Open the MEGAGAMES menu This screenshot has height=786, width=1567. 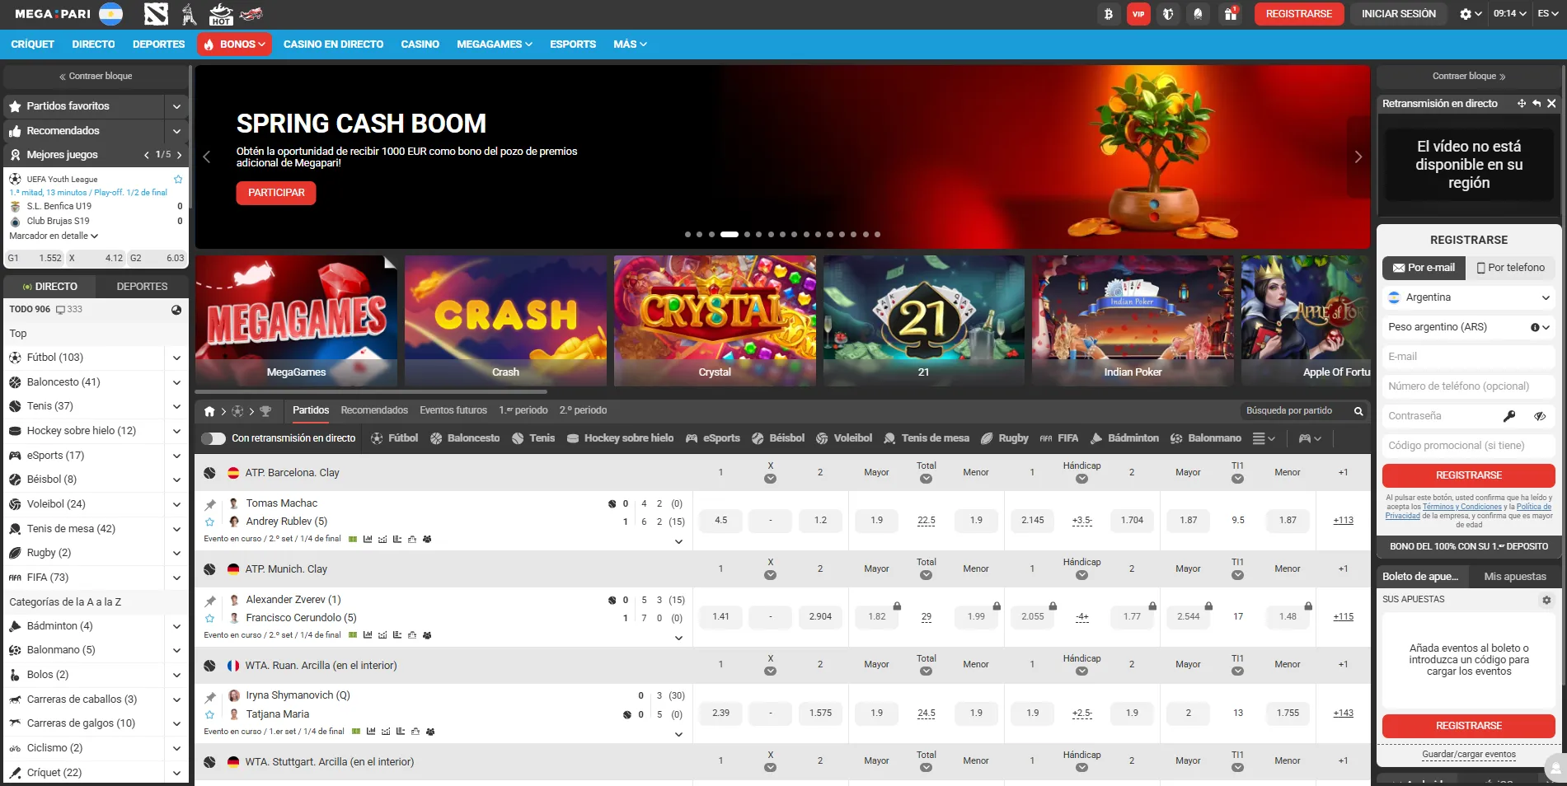[495, 44]
